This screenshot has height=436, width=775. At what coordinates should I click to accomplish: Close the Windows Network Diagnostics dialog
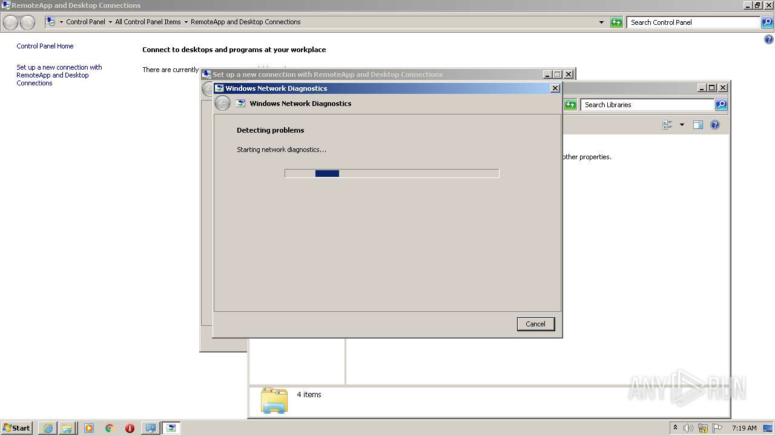[x=555, y=88]
